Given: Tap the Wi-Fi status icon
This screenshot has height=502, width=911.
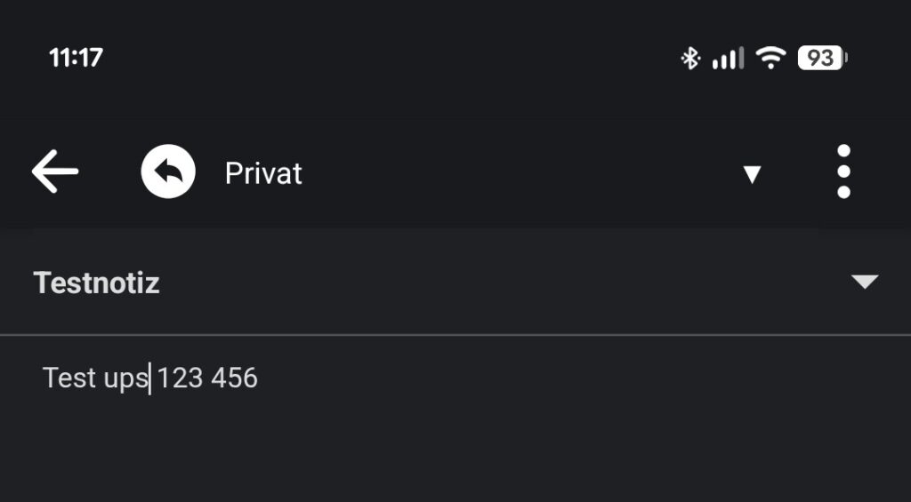Looking at the screenshot, I should [770, 59].
